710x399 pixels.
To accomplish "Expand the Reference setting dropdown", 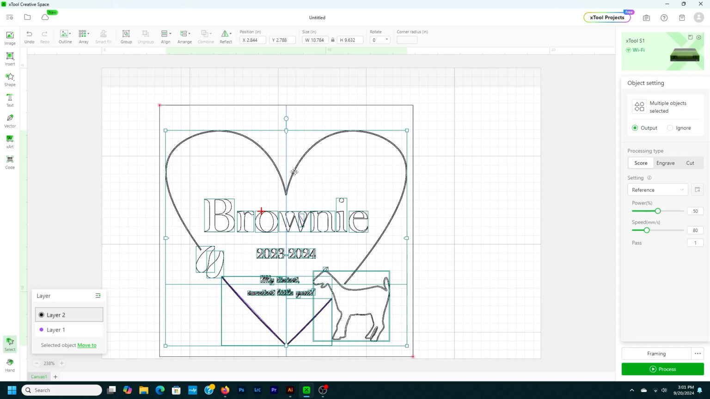I will click(658, 190).
